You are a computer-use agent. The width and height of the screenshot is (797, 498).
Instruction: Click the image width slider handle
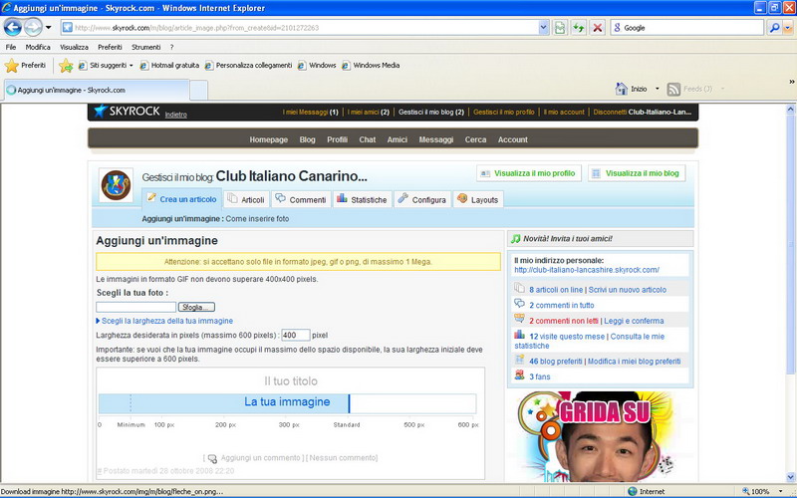coord(350,403)
